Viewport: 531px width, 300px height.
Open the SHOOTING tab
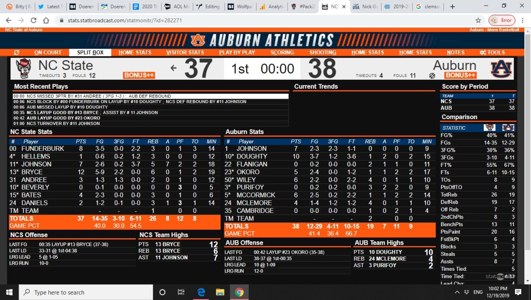[x=323, y=52]
